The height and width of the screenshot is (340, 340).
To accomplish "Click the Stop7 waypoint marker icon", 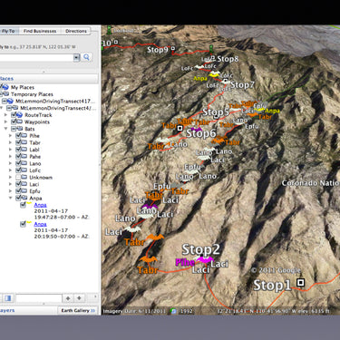I will tap(225, 81).
